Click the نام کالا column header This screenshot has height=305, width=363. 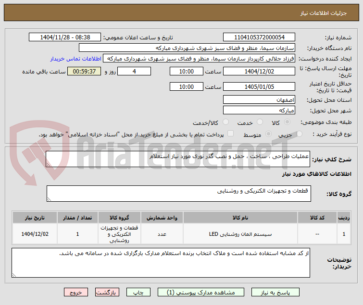tap(240, 218)
